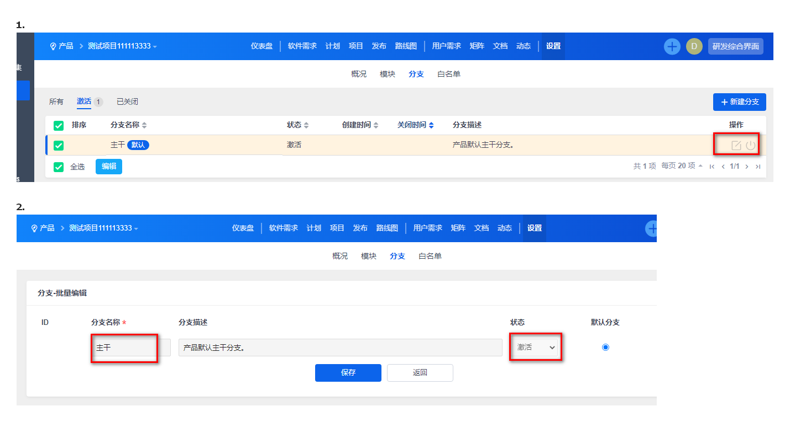Click the power icon to close the 主干 branch
The image size is (790, 422).
pos(750,146)
